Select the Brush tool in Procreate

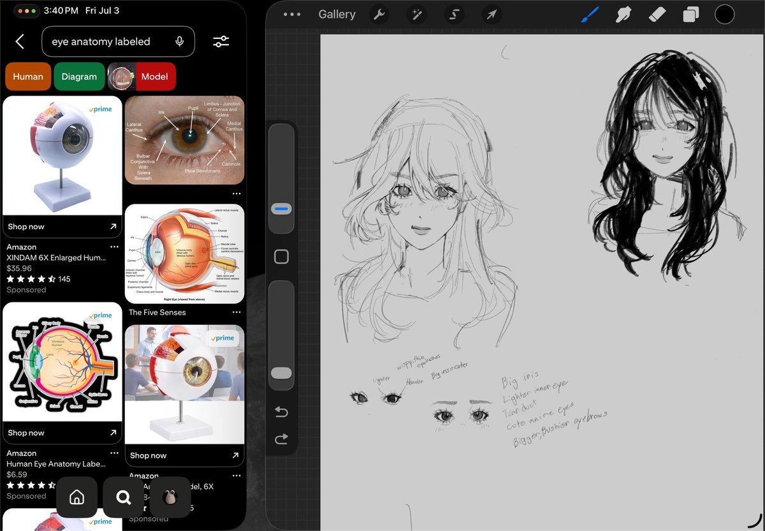point(590,14)
